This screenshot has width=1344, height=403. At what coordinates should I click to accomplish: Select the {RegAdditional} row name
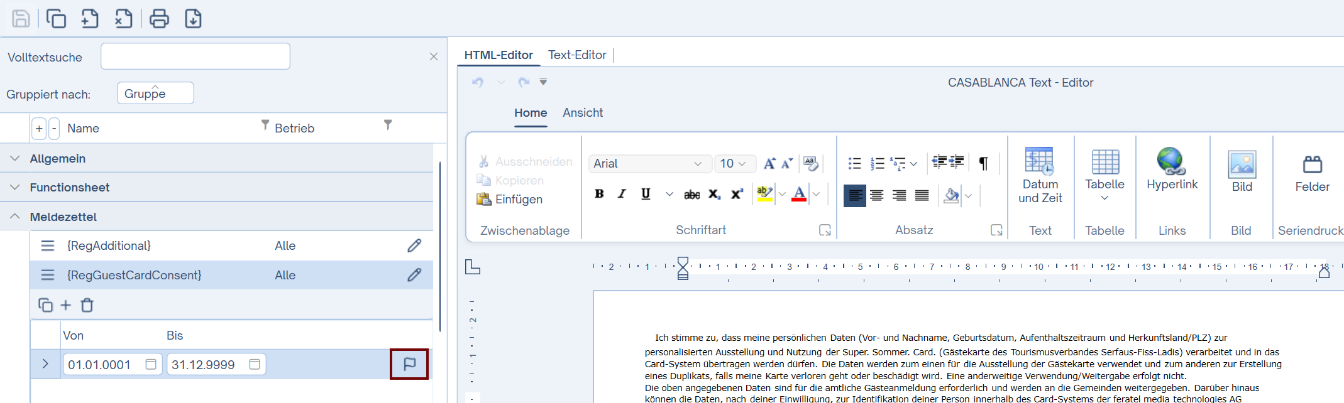tap(109, 245)
